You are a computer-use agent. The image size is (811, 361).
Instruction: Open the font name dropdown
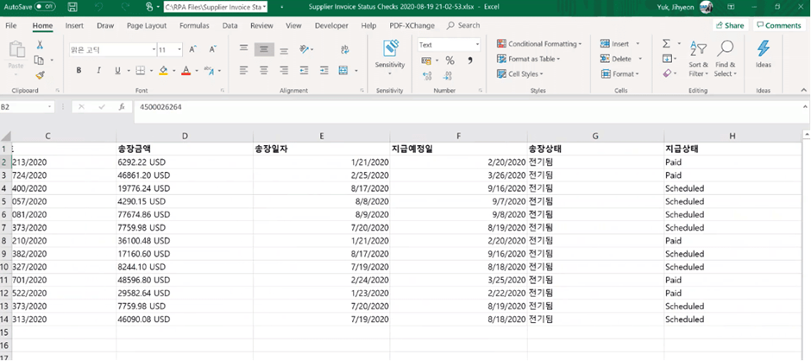click(x=154, y=50)
